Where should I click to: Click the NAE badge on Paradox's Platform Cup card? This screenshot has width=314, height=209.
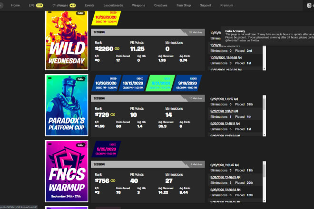(x=80, y=79)
